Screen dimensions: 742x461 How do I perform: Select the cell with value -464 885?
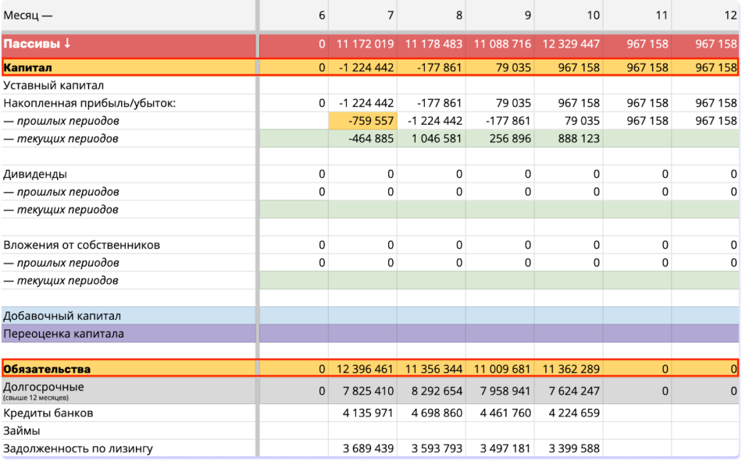pyautogui.click(x=363, y=139)
